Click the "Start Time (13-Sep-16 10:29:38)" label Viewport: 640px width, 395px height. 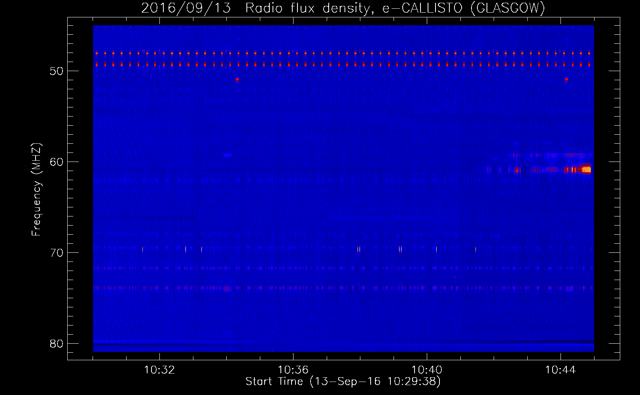point(343,382)
